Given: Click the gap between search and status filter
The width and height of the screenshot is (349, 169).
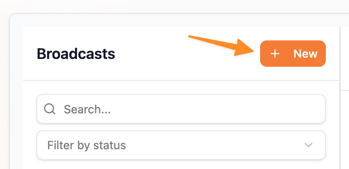Looking at the screenshot, I should click(181, 127).
